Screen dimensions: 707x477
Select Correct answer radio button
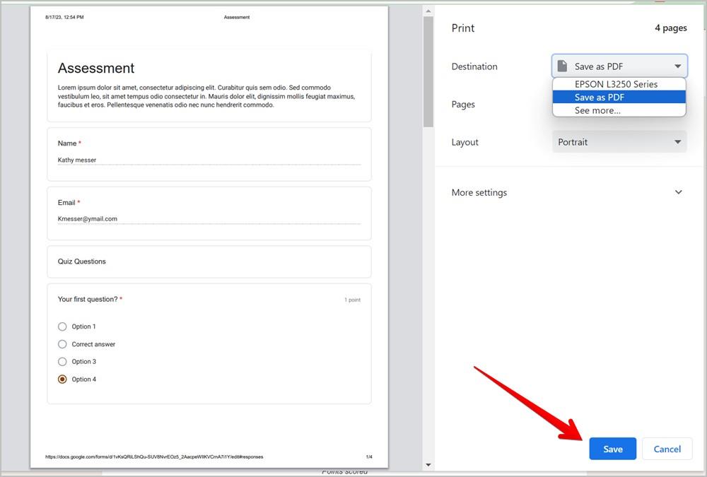click(x=62, y=344)
